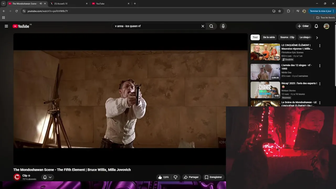This screenshot has height=189, width=336.
Task: Go forward in browser history
Action: click(10, 11)
